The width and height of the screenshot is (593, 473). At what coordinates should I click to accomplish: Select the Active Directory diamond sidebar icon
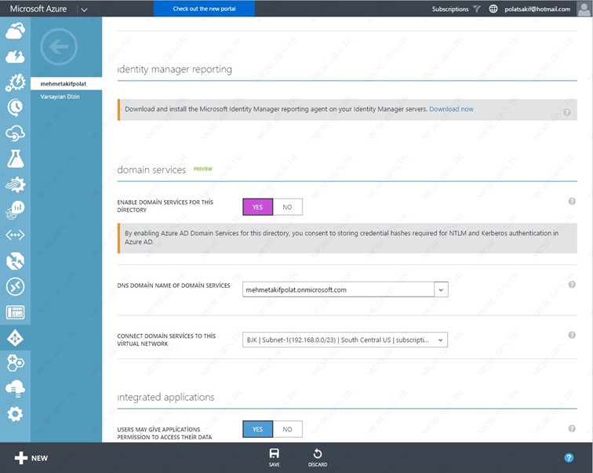pyautogui.click(x=15, y=337)
